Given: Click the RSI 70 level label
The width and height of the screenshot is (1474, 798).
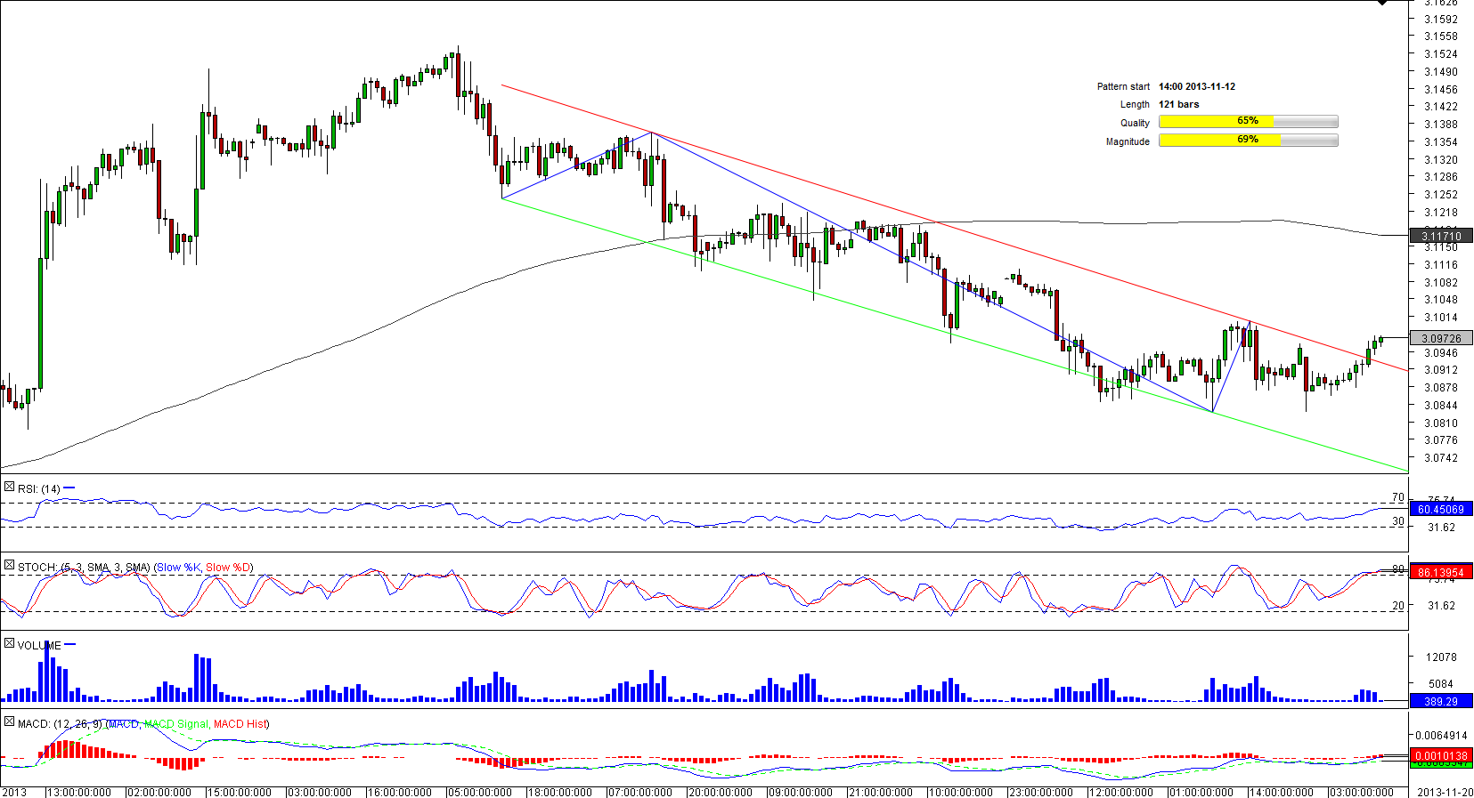Looking at the screenshot, I should click(x=1398, y=497).
